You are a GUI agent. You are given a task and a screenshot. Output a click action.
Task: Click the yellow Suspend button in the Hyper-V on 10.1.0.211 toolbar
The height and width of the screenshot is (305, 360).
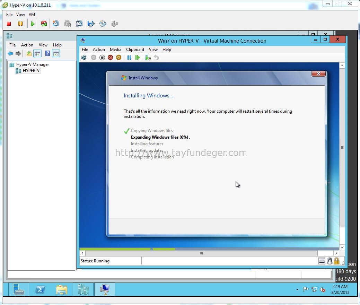coord(20,24)
